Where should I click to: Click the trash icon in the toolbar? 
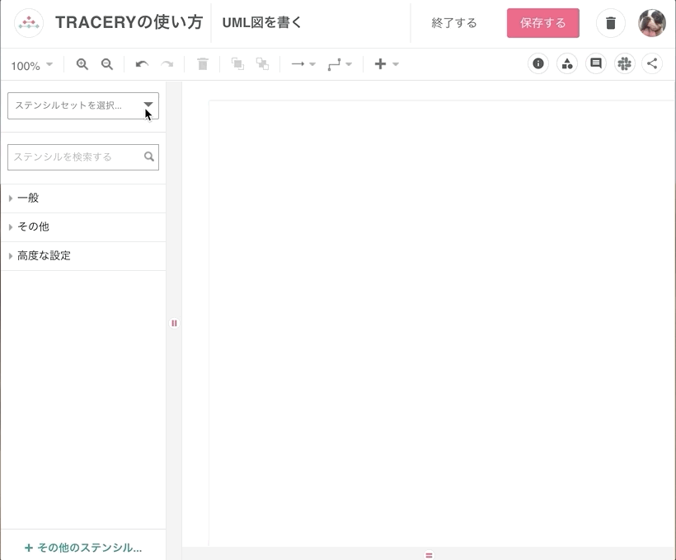pos(202,63)
